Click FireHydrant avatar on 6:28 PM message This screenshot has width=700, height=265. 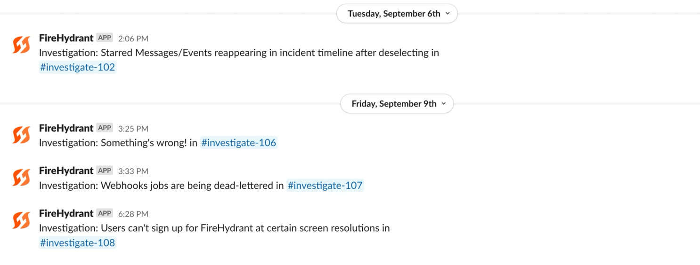click(x=21, y=220)
